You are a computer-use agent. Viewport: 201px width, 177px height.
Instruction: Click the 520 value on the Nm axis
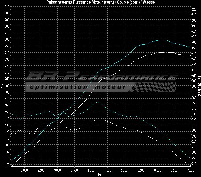[194, 9]
